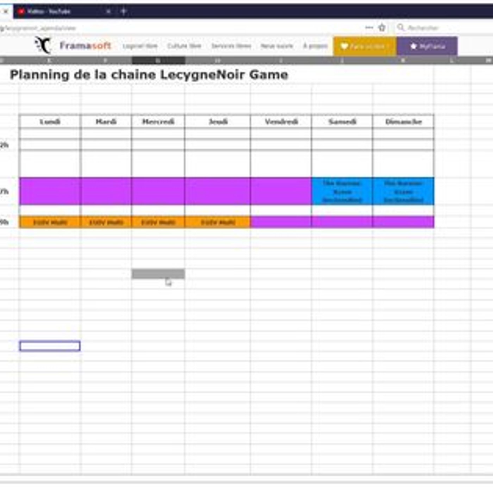The height and width of the screenshot is (493, 493).
Task: Select the orange cell in the Mercredi column
Action: pyautogui.click(x=158, y=222)
